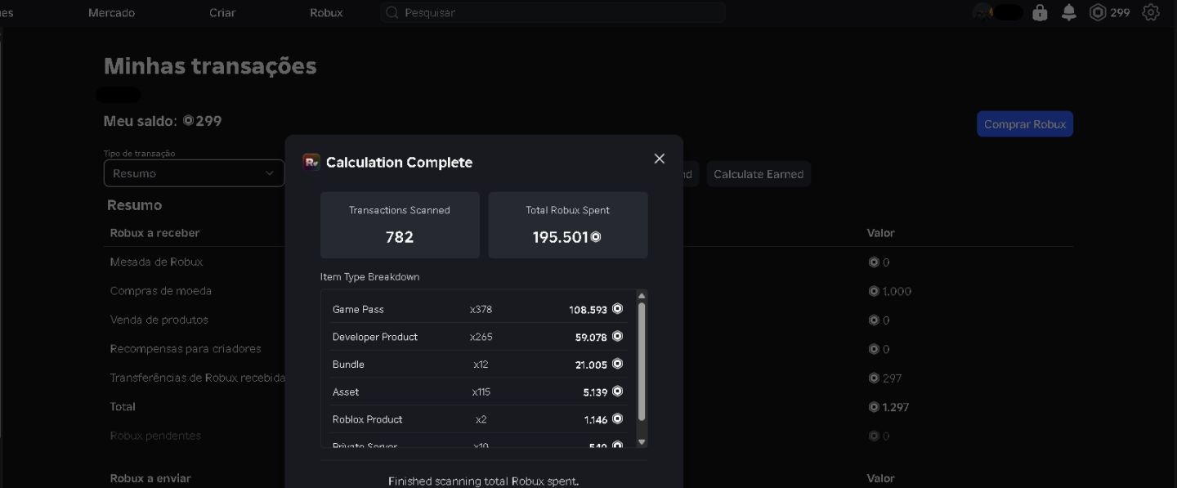Screen dimensions: 1177x488
Task: Click the Robux balance icon in header
Action: (1098, 12)
